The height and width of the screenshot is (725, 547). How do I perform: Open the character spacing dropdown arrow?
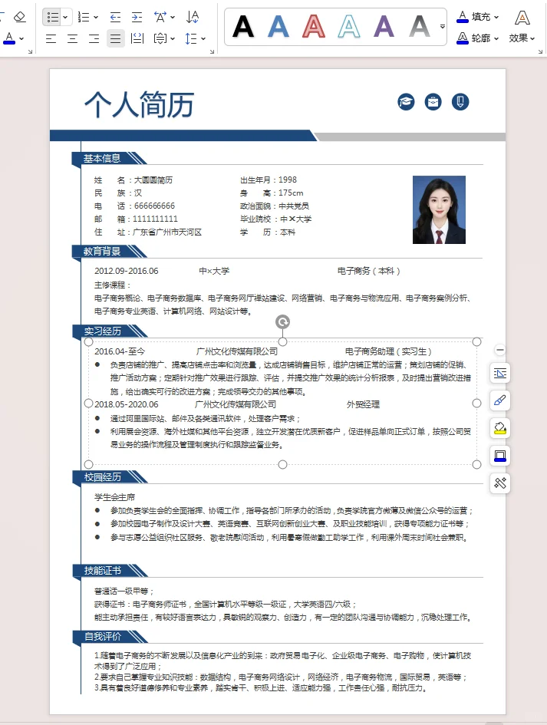tap(173, 17)
